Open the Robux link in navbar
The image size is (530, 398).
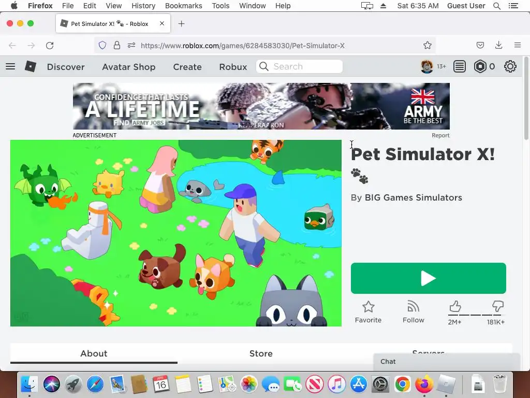233,67
